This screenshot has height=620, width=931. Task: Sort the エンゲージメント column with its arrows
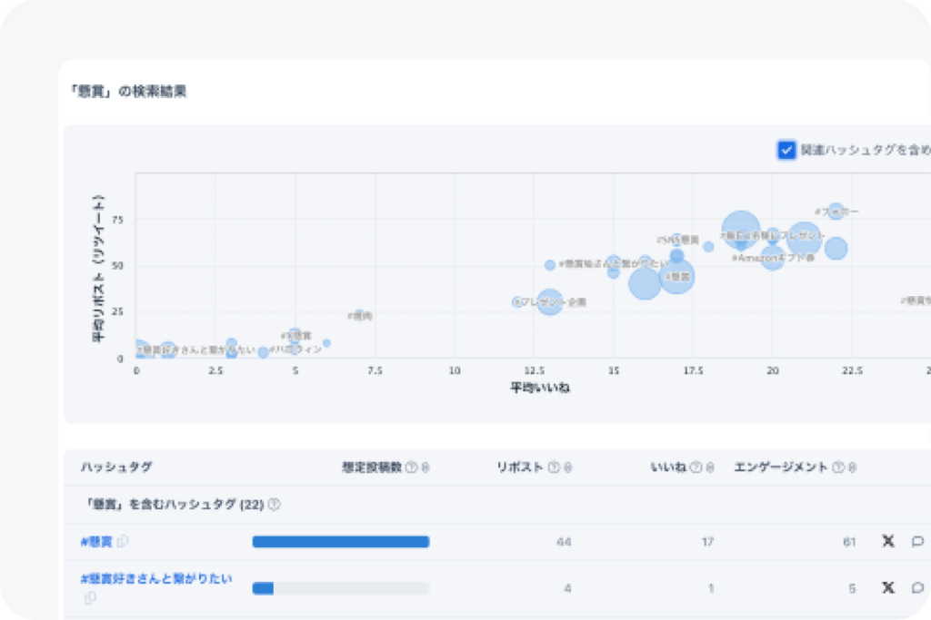(x=853, y=467)
